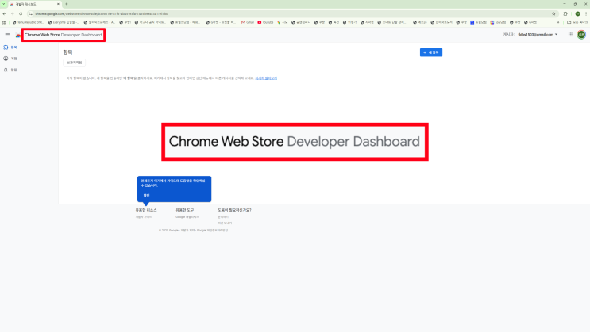Screen dimensions: 590x332
Task: Click the Google account avatar in dashboard header
Action: pos(581,35)
